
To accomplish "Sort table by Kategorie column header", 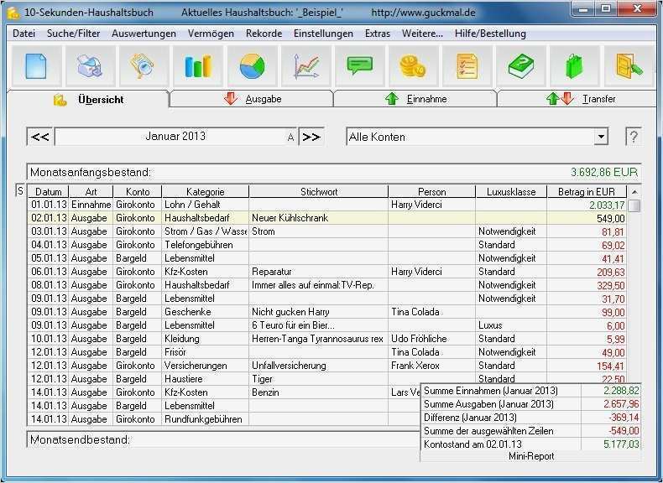I will tap(205, 192).
